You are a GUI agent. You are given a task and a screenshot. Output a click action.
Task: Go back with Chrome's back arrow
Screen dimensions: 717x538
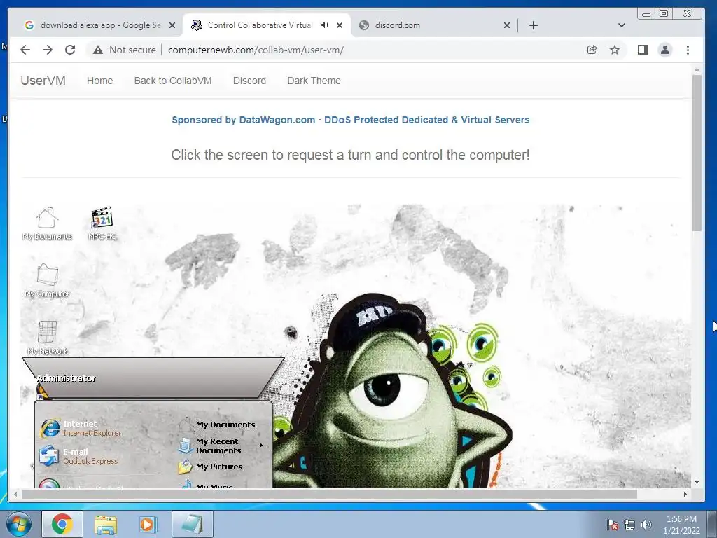[x=25, y=50]
